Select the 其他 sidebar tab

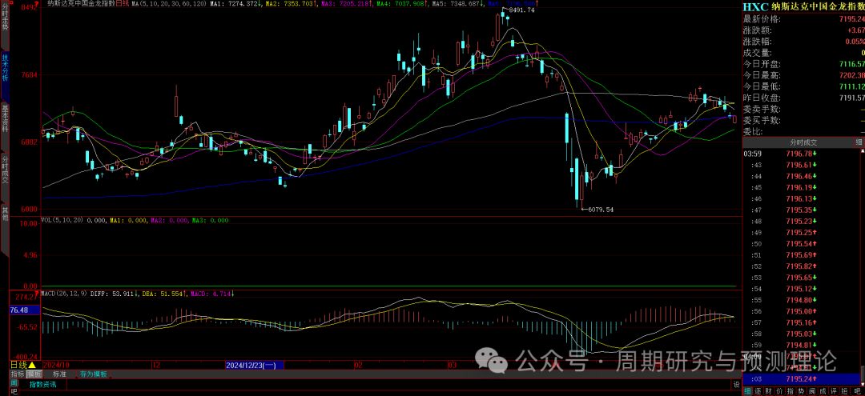[5, 214]
